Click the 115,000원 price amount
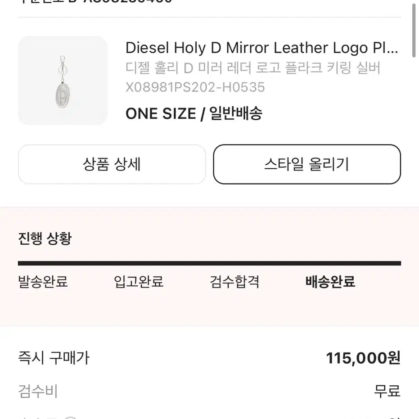Viewport: 419px width, 419px height. coord(363,358)
